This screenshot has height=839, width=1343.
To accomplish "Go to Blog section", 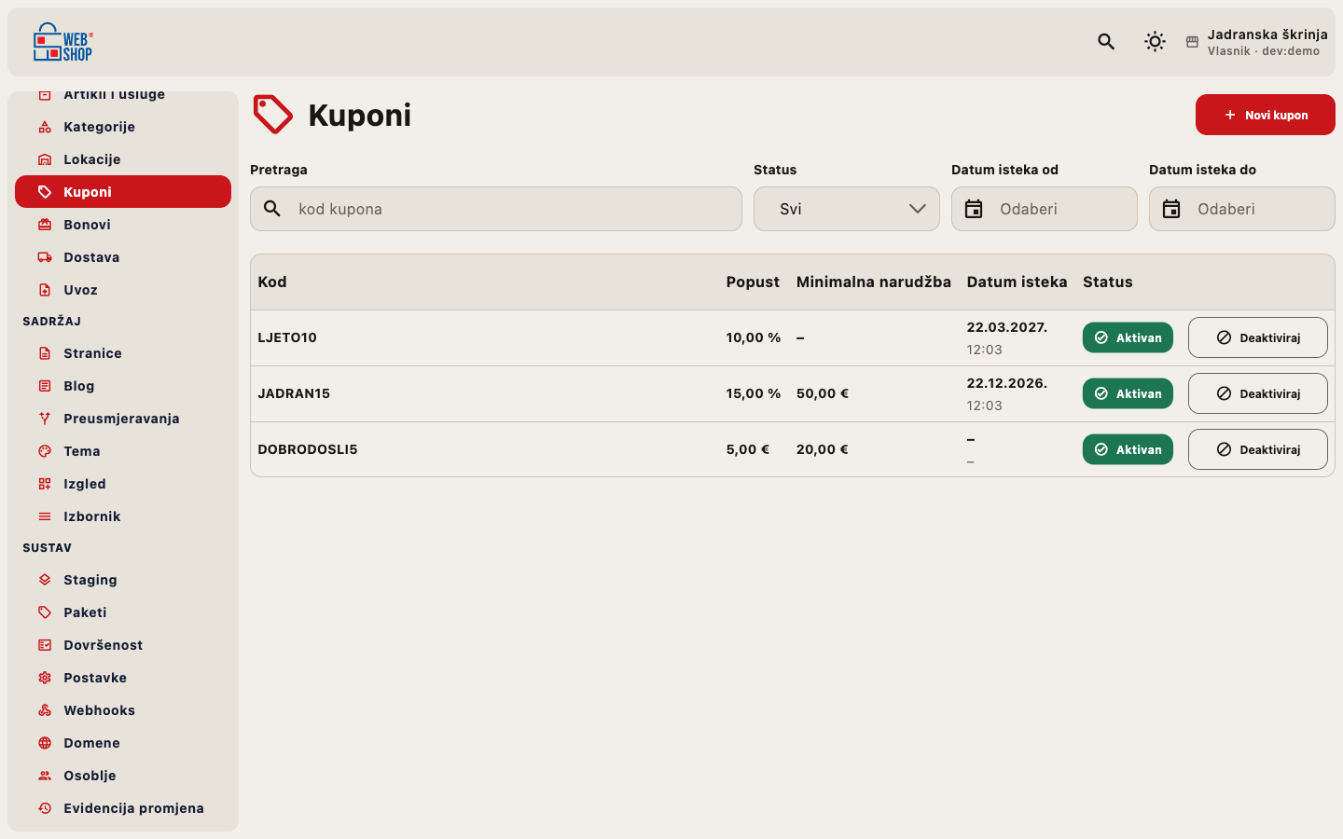I will coord(123,386).
